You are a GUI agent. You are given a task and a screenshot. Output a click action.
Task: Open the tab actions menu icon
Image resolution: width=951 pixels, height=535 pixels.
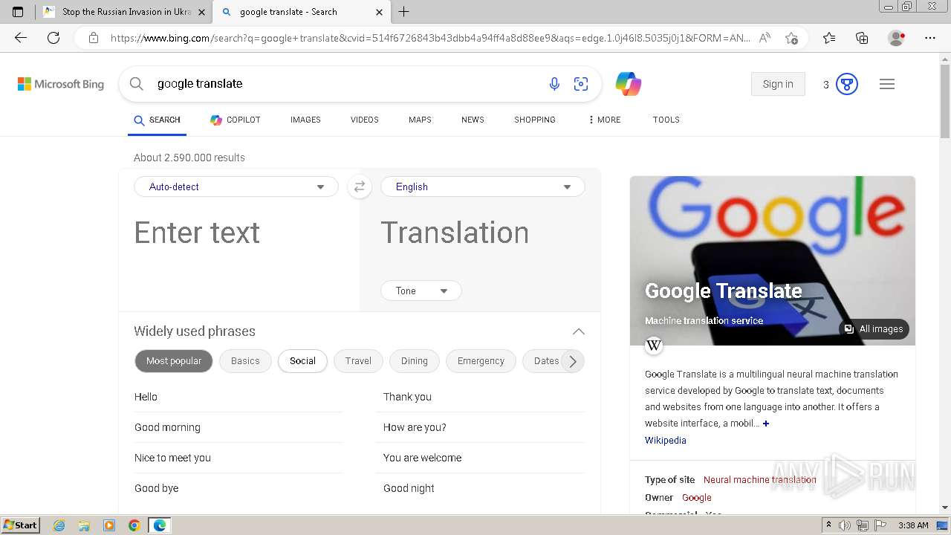pyautogui.click(x=18, y=12)
